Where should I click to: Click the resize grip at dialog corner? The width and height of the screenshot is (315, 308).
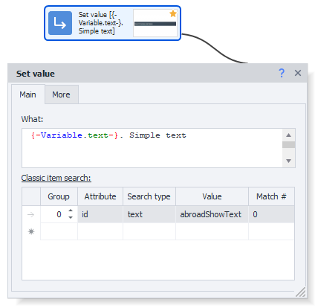(301, 292)
